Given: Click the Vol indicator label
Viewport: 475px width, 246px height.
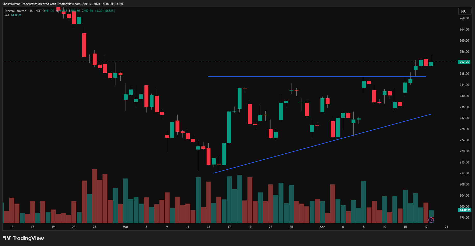Looking at the screenshot, I should (x=7, y=15).
